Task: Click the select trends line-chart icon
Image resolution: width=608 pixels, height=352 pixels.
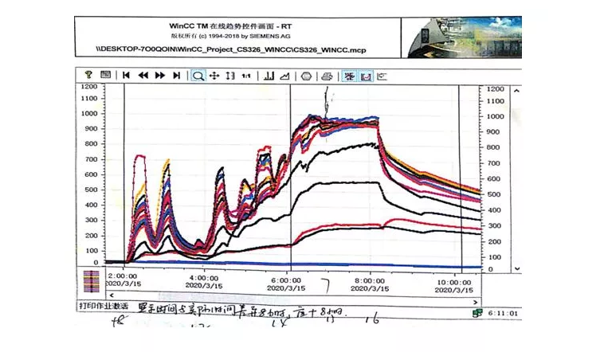Action: (x=284, y=76)
